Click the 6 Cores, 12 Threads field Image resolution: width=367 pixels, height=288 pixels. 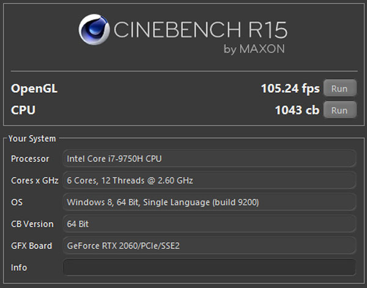[x=209, y=180]
